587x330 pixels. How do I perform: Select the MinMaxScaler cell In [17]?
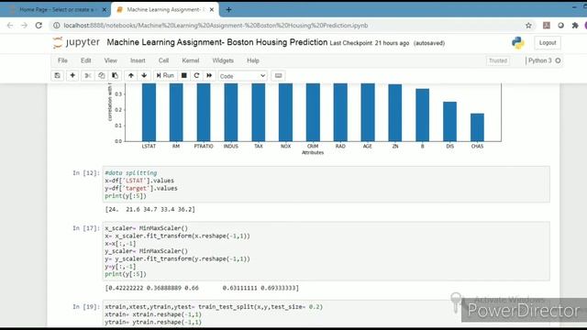pos(327,251)
